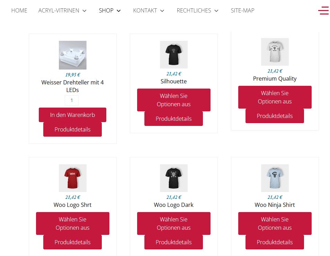
Task: Click the Woo Ninja Shirt title link
Action: point(275,205)
